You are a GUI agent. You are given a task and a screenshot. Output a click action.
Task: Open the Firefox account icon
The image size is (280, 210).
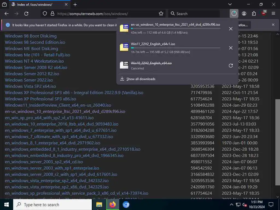[244, 14]
